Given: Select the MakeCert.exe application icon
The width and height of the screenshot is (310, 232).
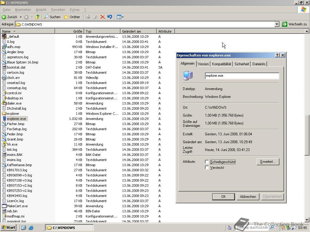Looking at the screenshot, I should click(x=4, y=206).
